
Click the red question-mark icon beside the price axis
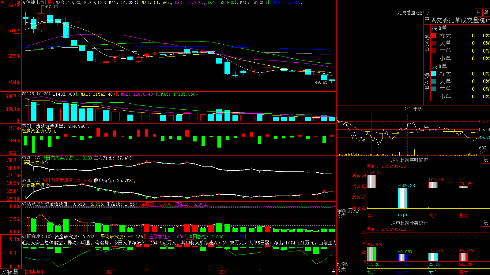tap(19, 2)
